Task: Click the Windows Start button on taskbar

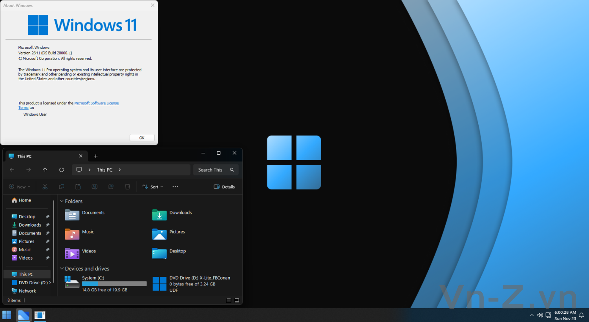Action: point(7,315)
